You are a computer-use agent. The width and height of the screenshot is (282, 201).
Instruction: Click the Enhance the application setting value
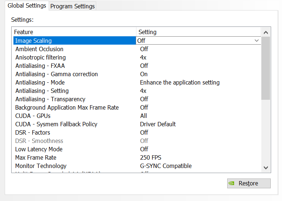180,82
